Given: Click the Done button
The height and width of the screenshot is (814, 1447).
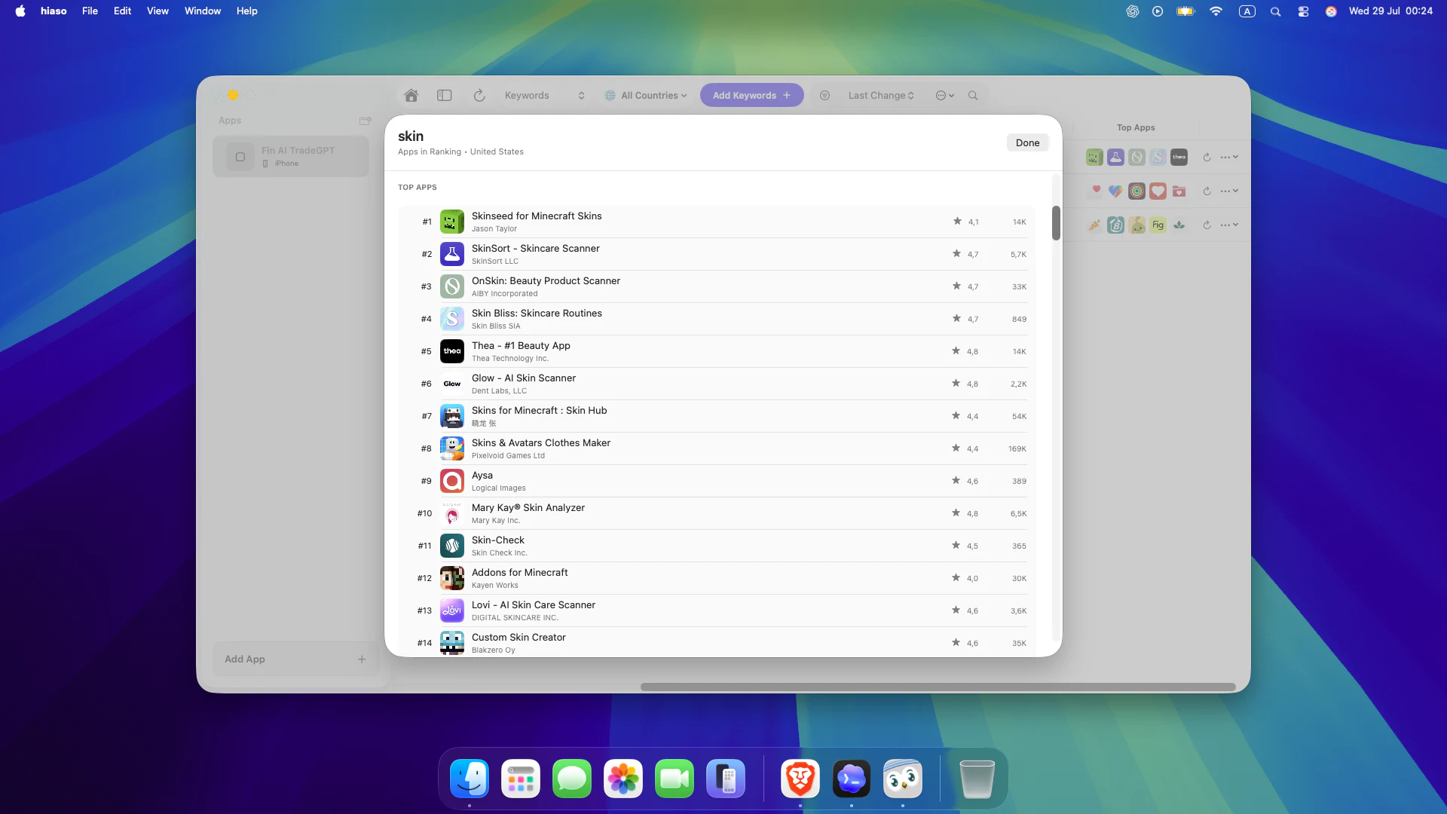Looking at the screenshot, I should 1027,143.
